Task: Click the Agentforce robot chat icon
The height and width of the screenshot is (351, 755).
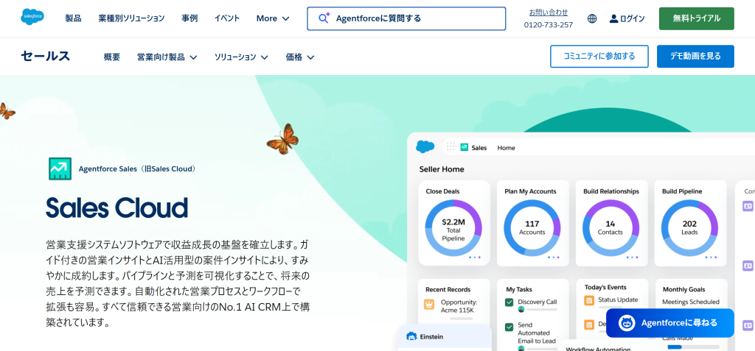Action: click(x=627, y=322)
